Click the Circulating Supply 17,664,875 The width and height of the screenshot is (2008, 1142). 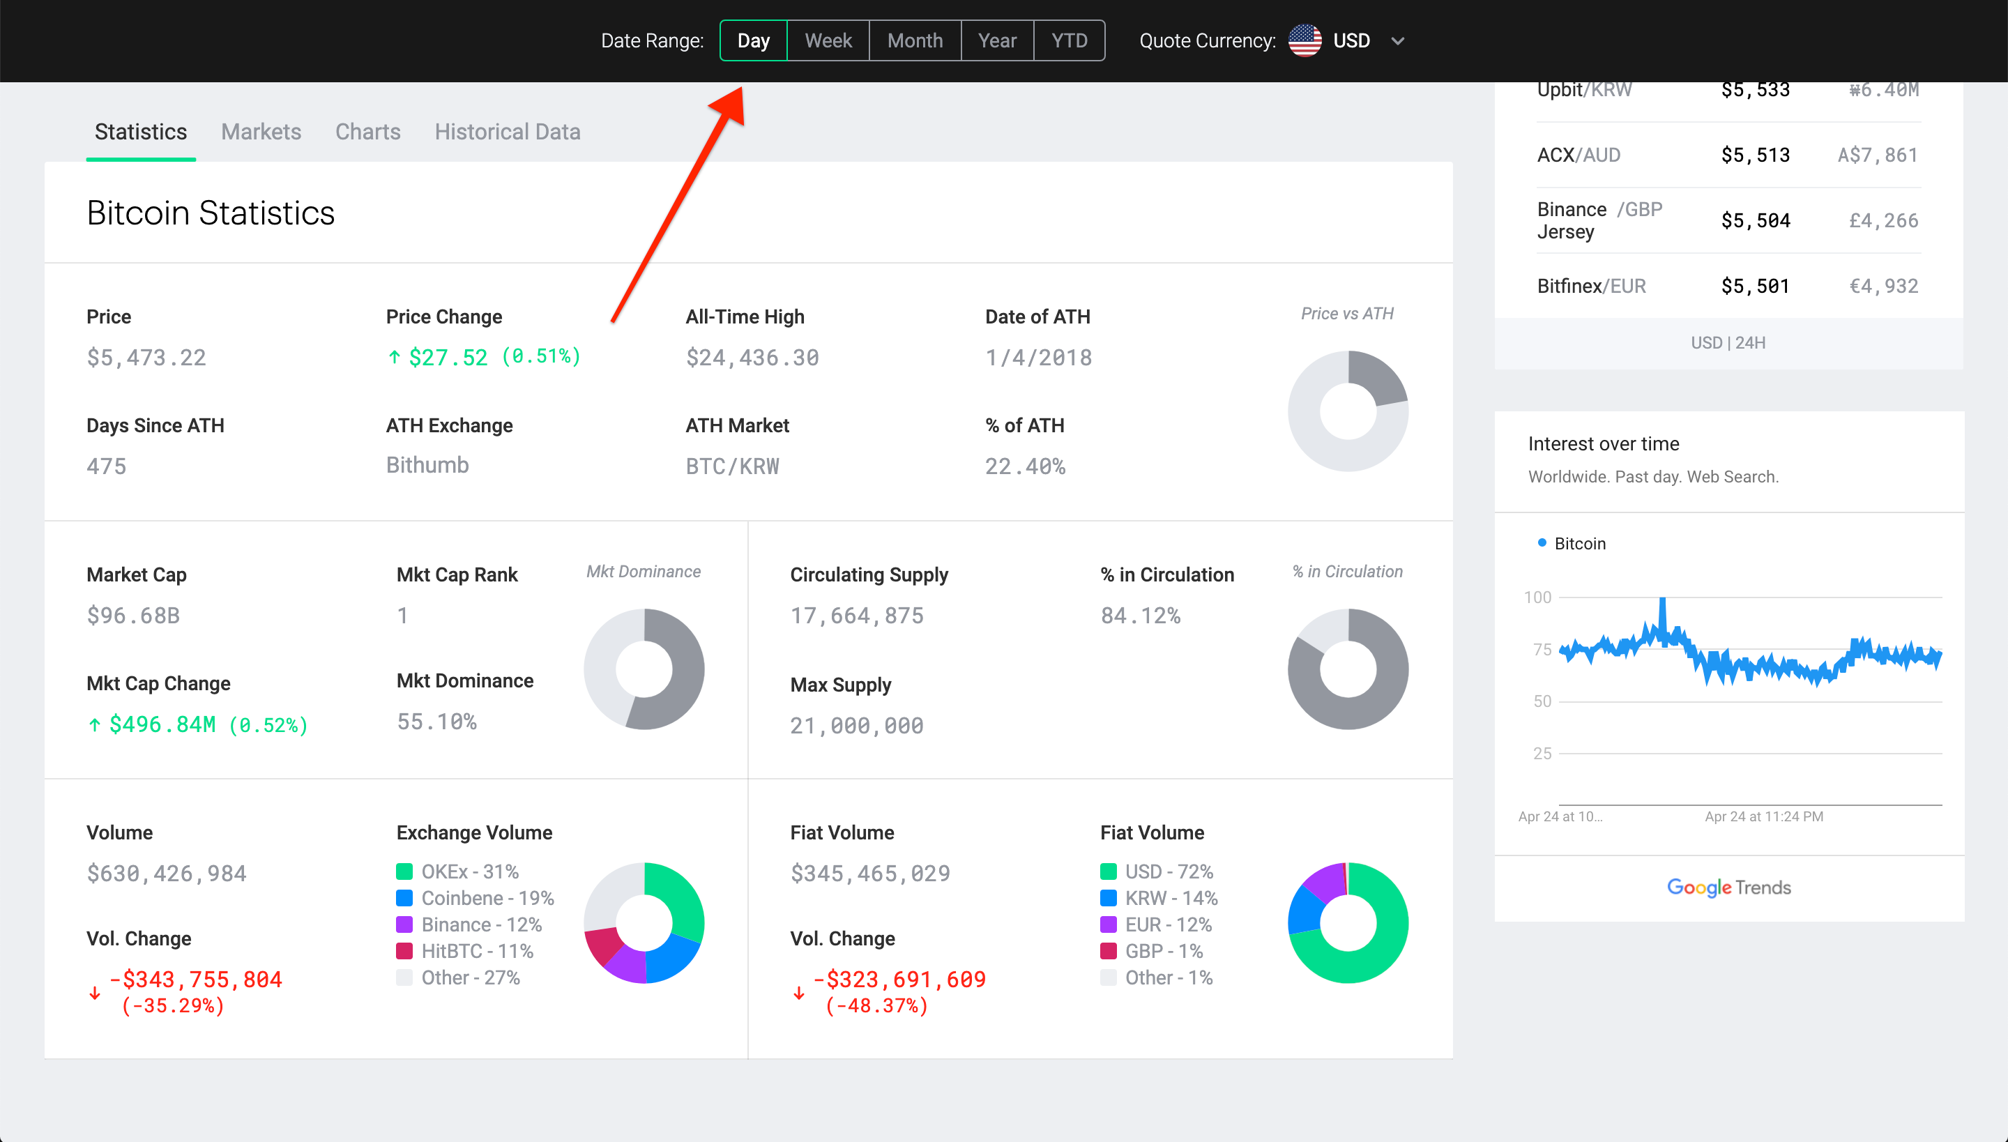coord(856,616)
